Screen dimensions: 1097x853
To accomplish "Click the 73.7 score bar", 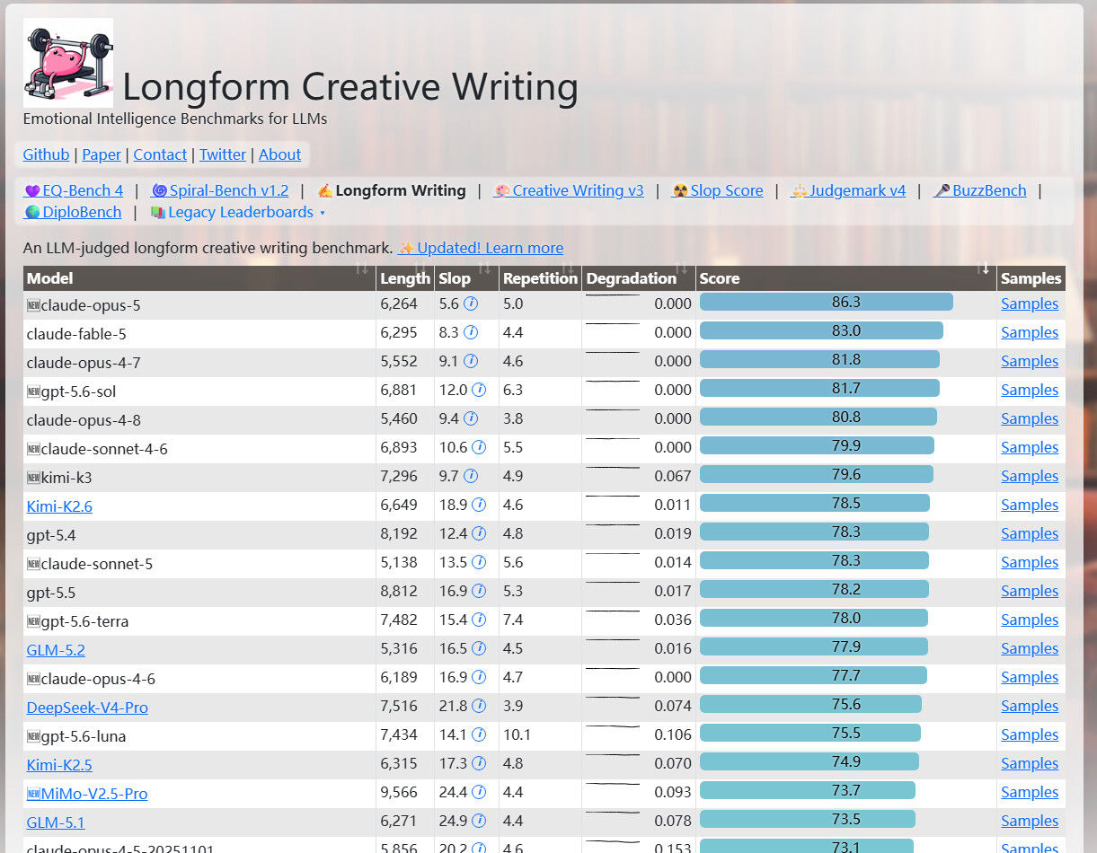I will (808, 790).
